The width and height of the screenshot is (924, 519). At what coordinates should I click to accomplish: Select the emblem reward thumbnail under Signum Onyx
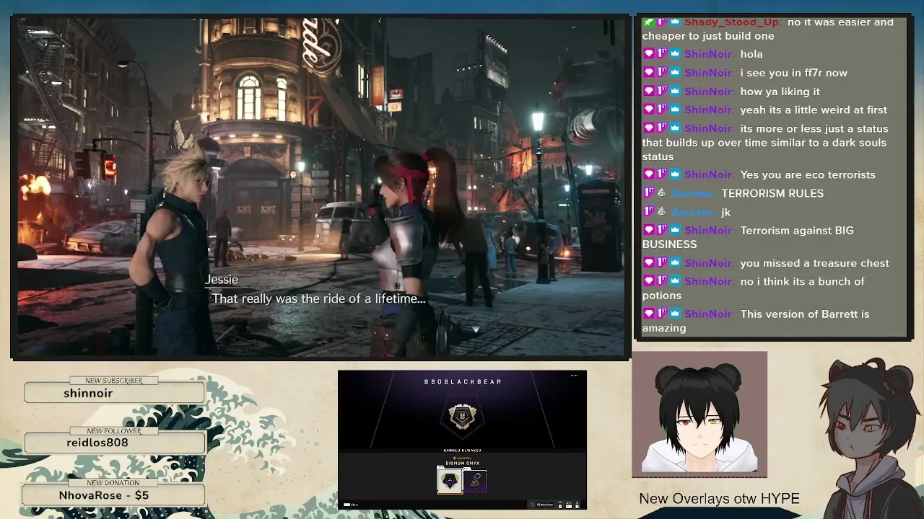coord(450,481)
